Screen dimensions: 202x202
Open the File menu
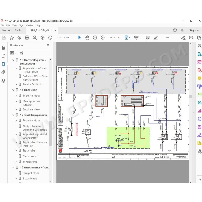pyautogui.click(x=2, y=25)
